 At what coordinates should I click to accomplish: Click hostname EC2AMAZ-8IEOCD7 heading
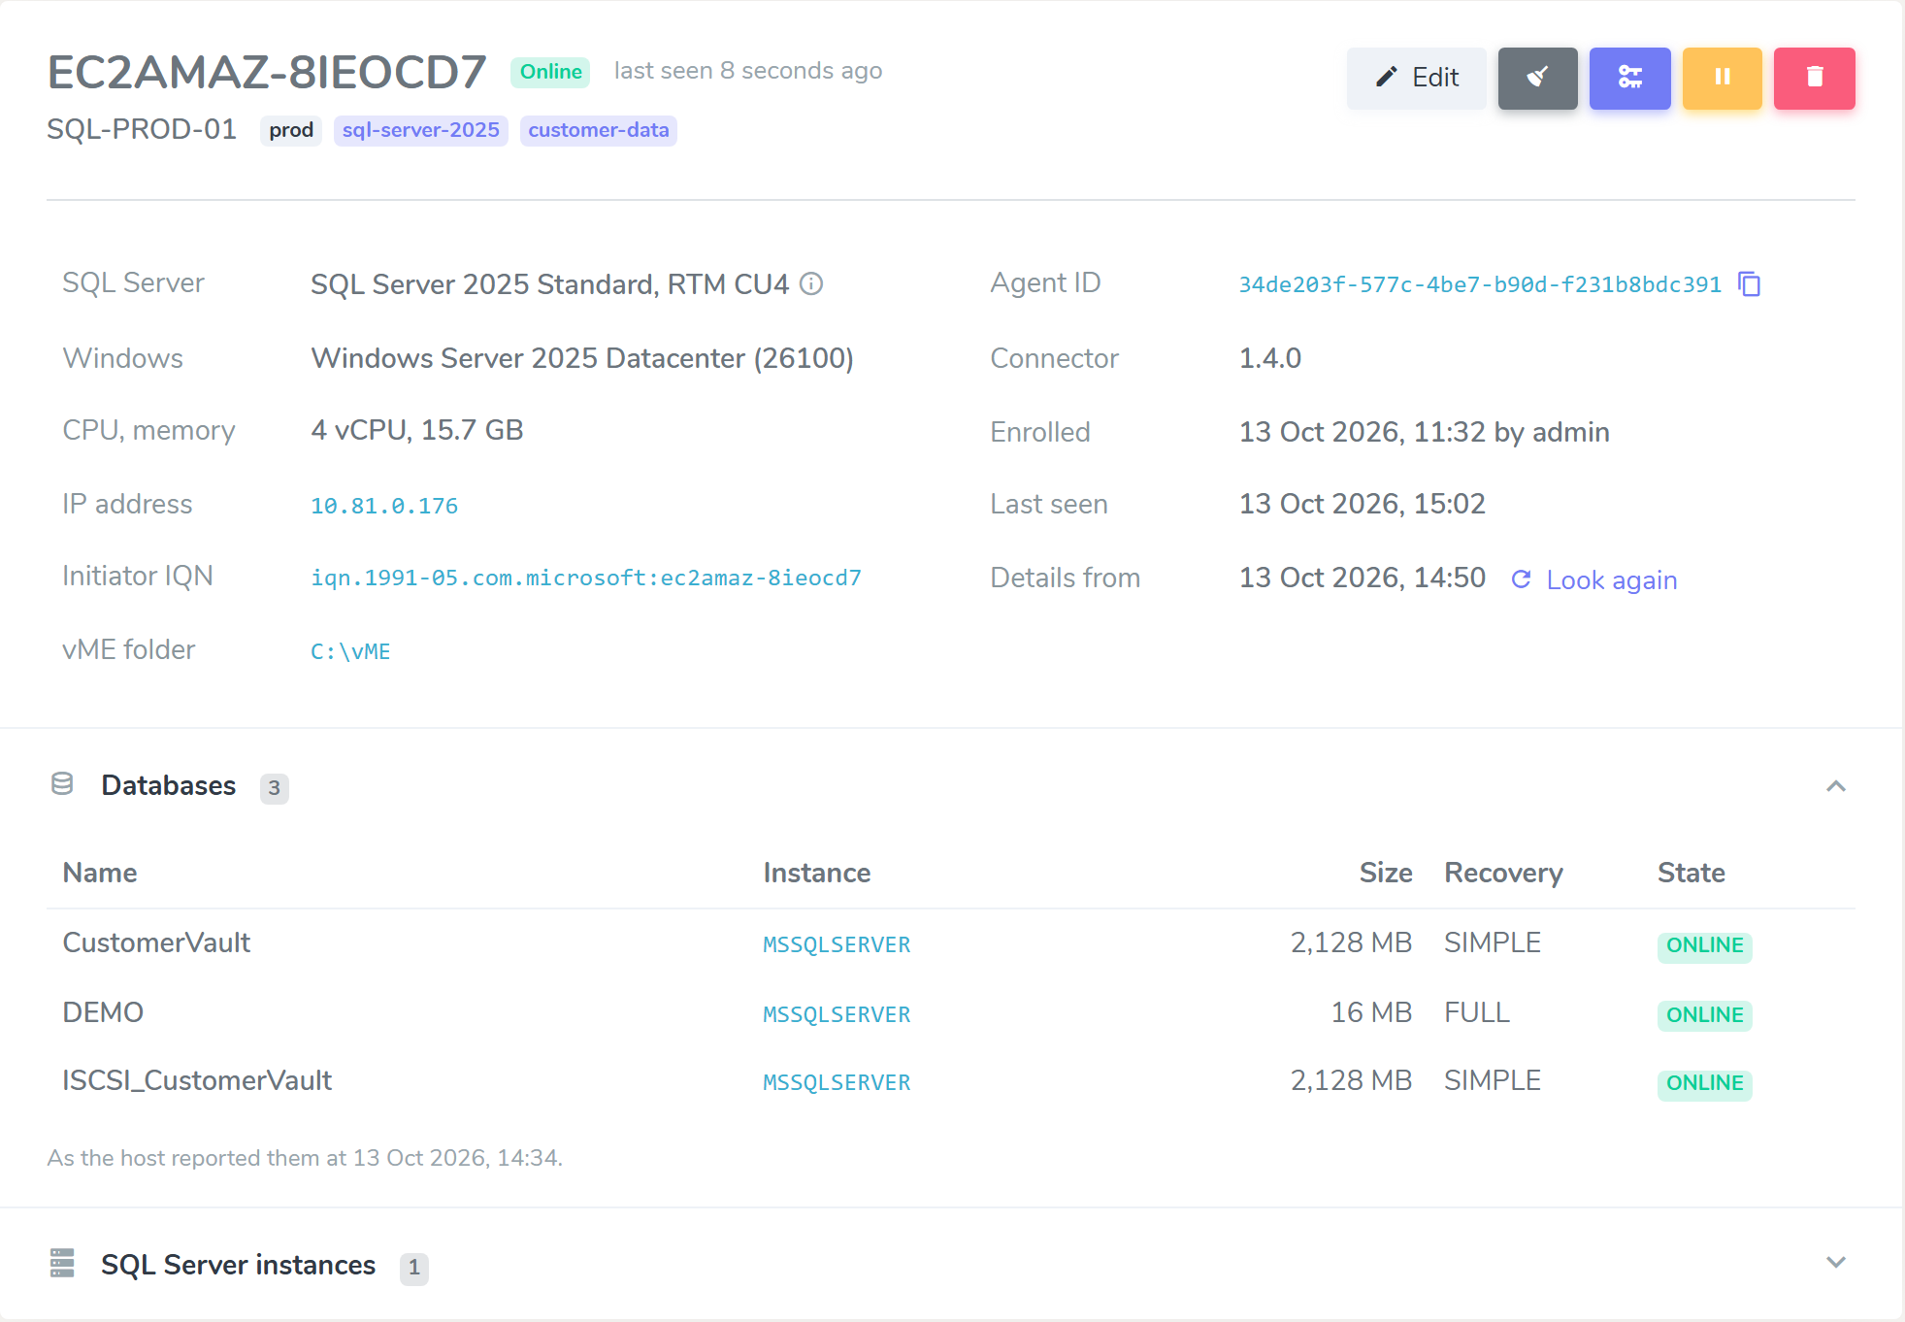tap(267, 73)
